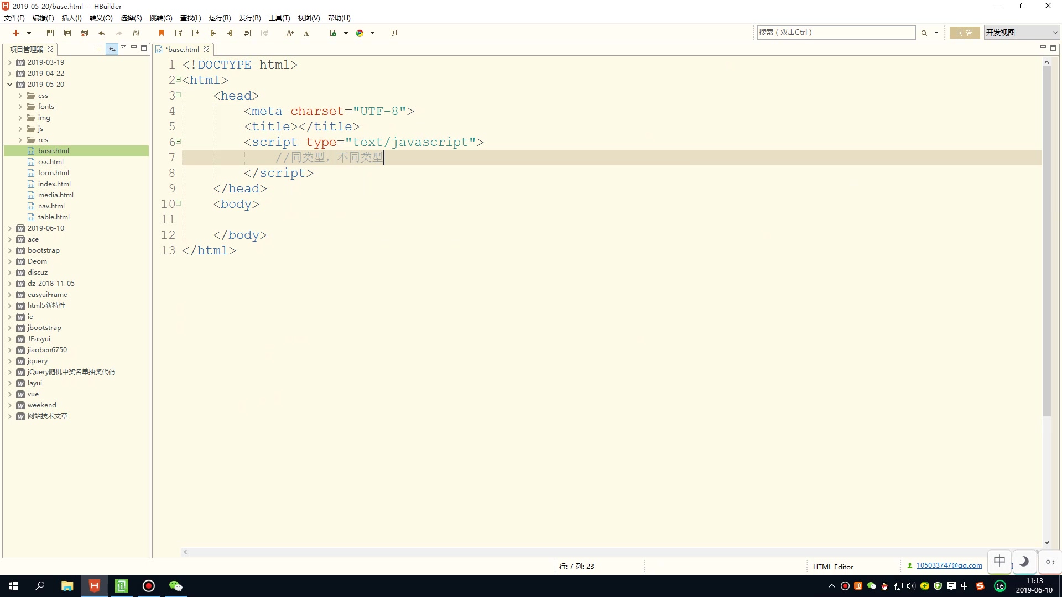1062x597 pixels.
Task: Click the red plus New file icon
Action: pyautogui.click(x=16, y=33)
